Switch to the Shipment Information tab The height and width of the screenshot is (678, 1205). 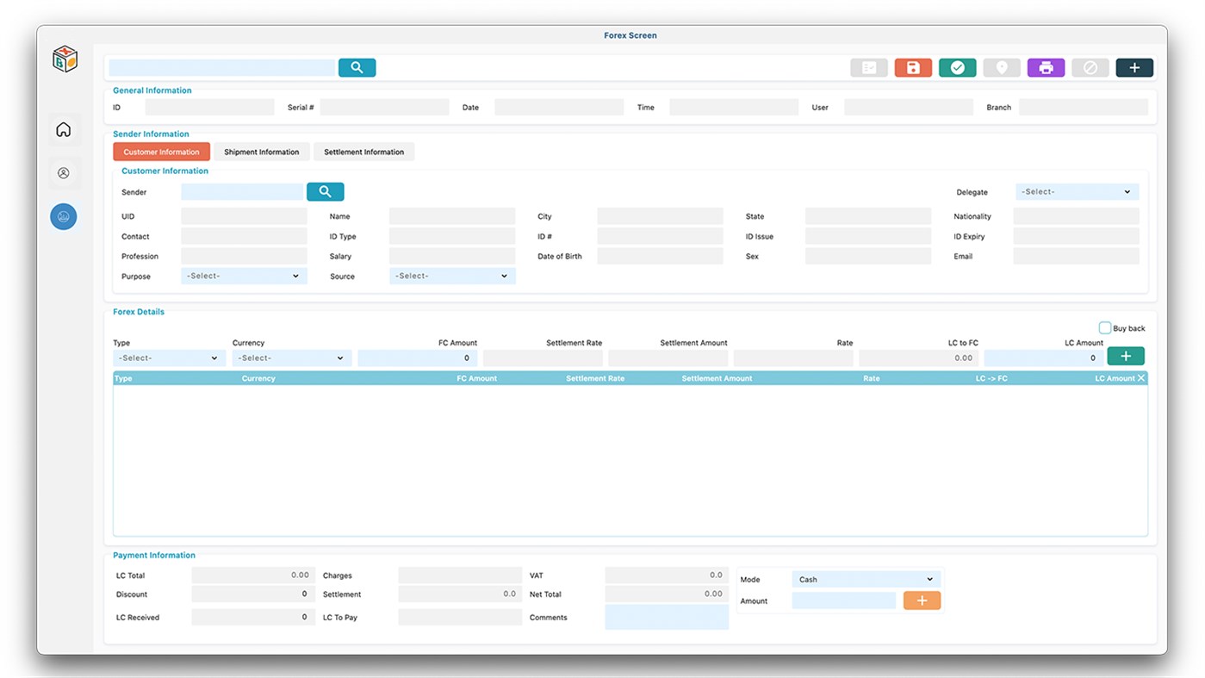click(261, 151)
